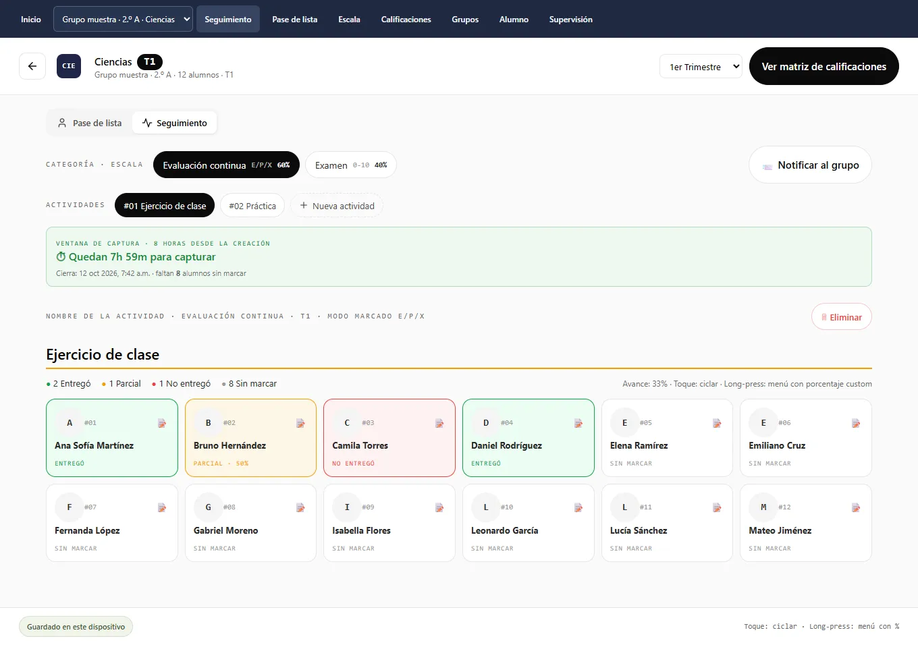The width and height of the screenshot is (918, 645).
Task: Click the back arrow button
Action: [x=32, y=66]
